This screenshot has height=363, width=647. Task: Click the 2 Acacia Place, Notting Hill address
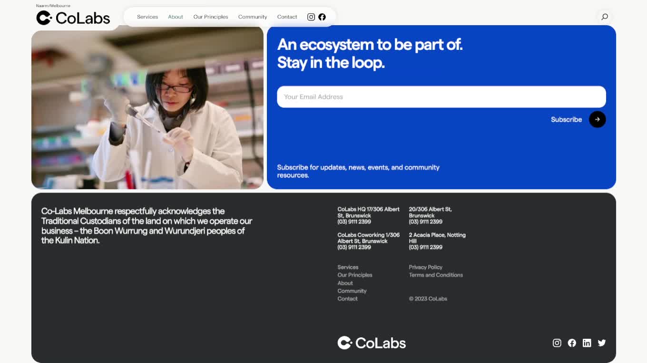(437, 241)
